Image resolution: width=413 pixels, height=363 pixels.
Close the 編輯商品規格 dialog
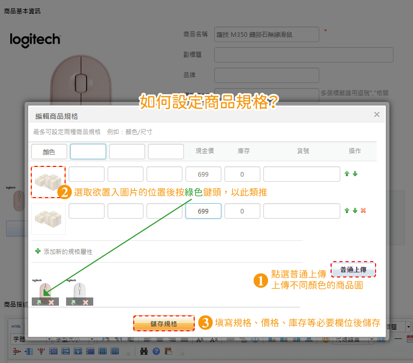377,115
